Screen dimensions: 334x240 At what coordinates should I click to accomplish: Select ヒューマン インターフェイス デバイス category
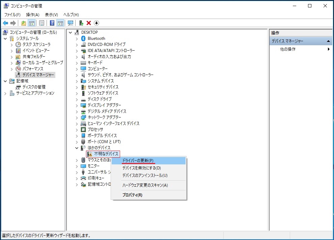(113, 124)
